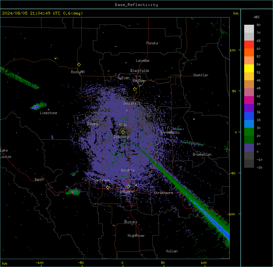Click the magenta swatch in the dBZ legend
The height and width of the screenshot is (267, 273).
pos(249,100)
